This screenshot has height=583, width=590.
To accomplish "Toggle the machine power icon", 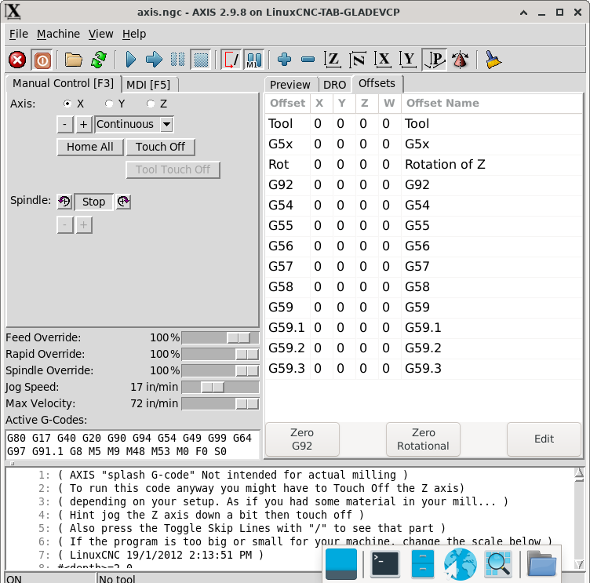I will 41,60.
